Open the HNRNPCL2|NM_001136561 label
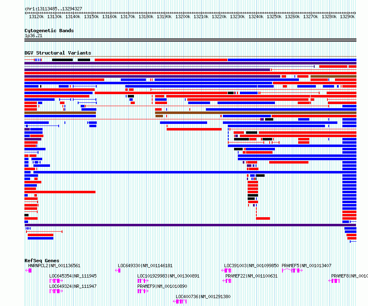The height and width of the screenshot is (306, 368). point(54,266)
